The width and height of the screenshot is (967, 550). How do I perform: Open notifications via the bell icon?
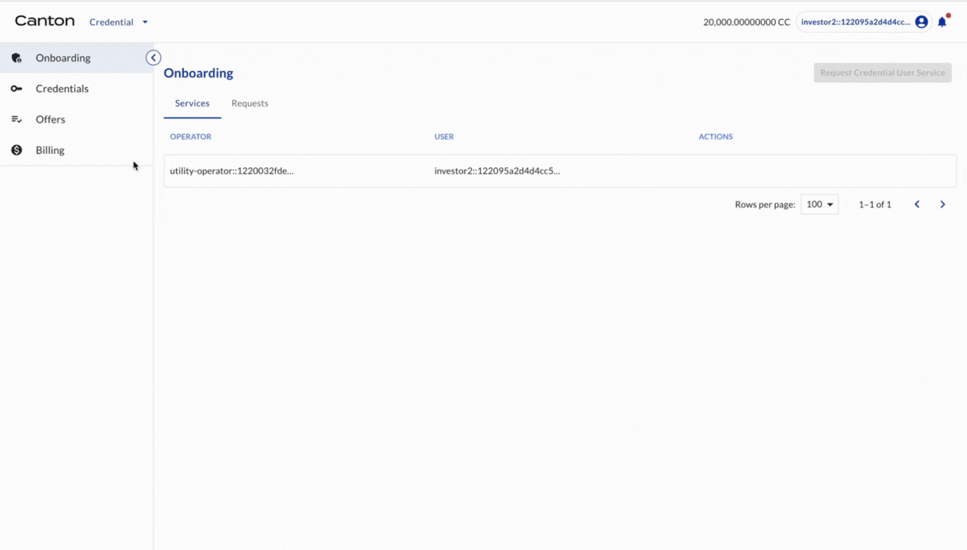[x=942, y=22]
